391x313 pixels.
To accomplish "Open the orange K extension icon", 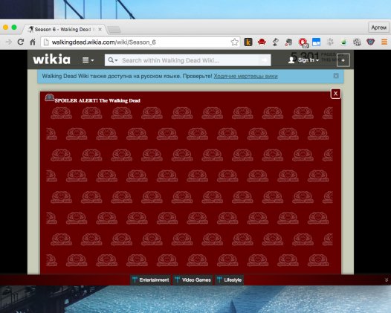I will pos(248,42).
